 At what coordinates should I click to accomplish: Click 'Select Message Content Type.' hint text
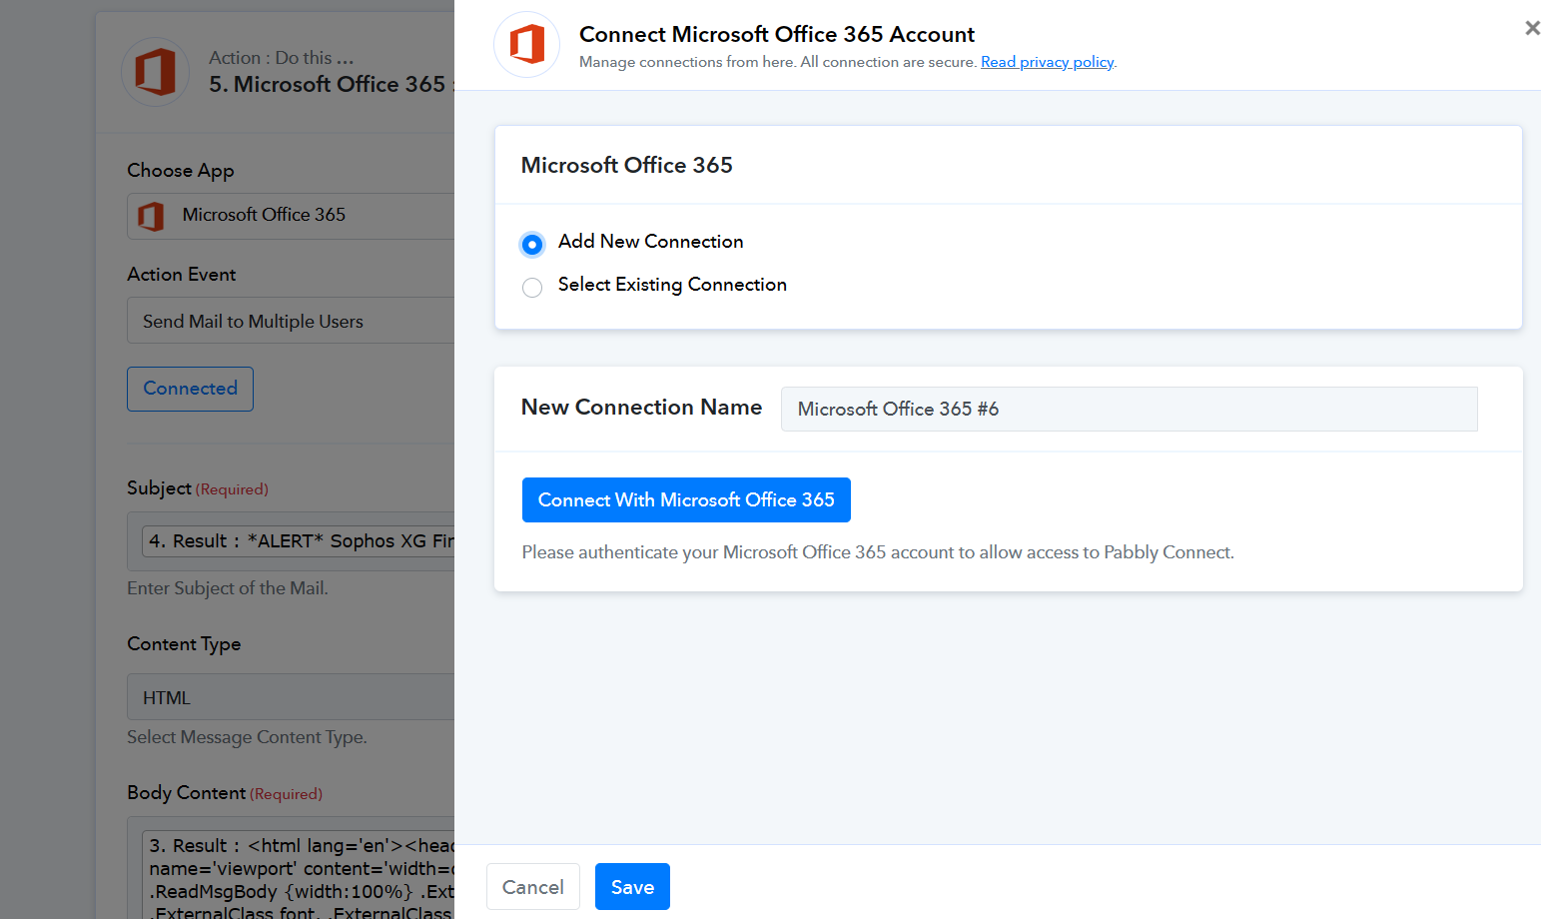pos(247,737)
